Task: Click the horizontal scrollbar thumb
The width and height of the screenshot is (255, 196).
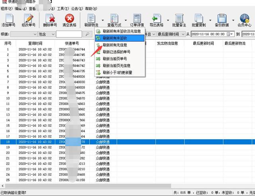Action: pos(88,186)
